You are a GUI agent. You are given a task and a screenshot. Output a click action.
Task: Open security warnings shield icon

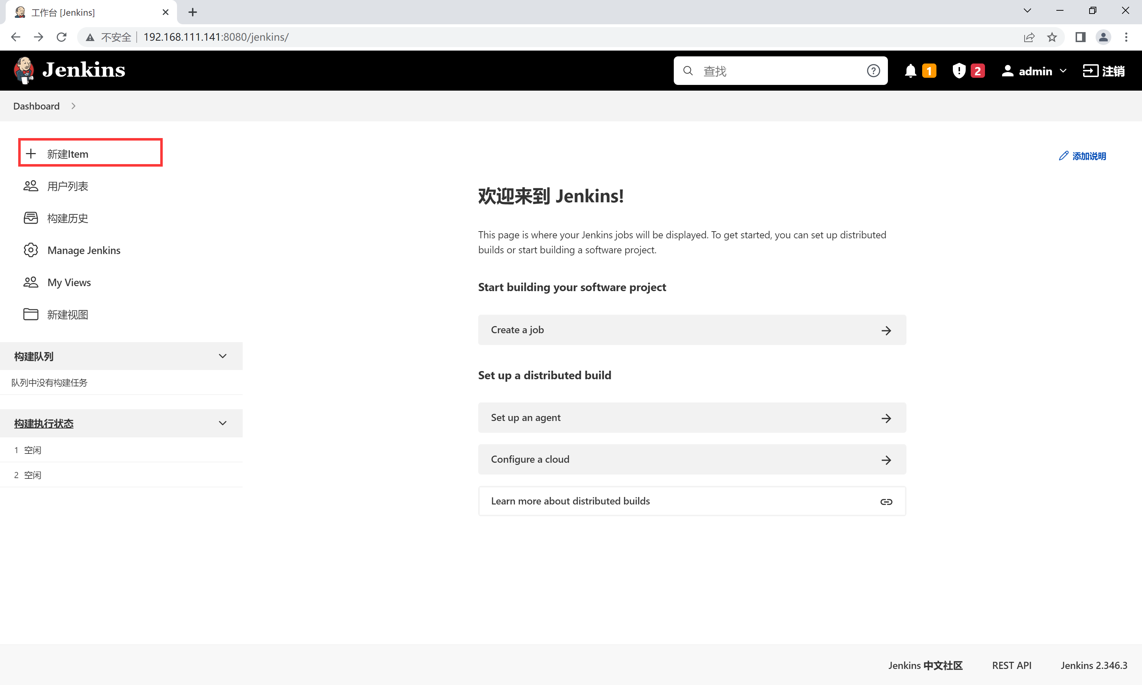959,71
